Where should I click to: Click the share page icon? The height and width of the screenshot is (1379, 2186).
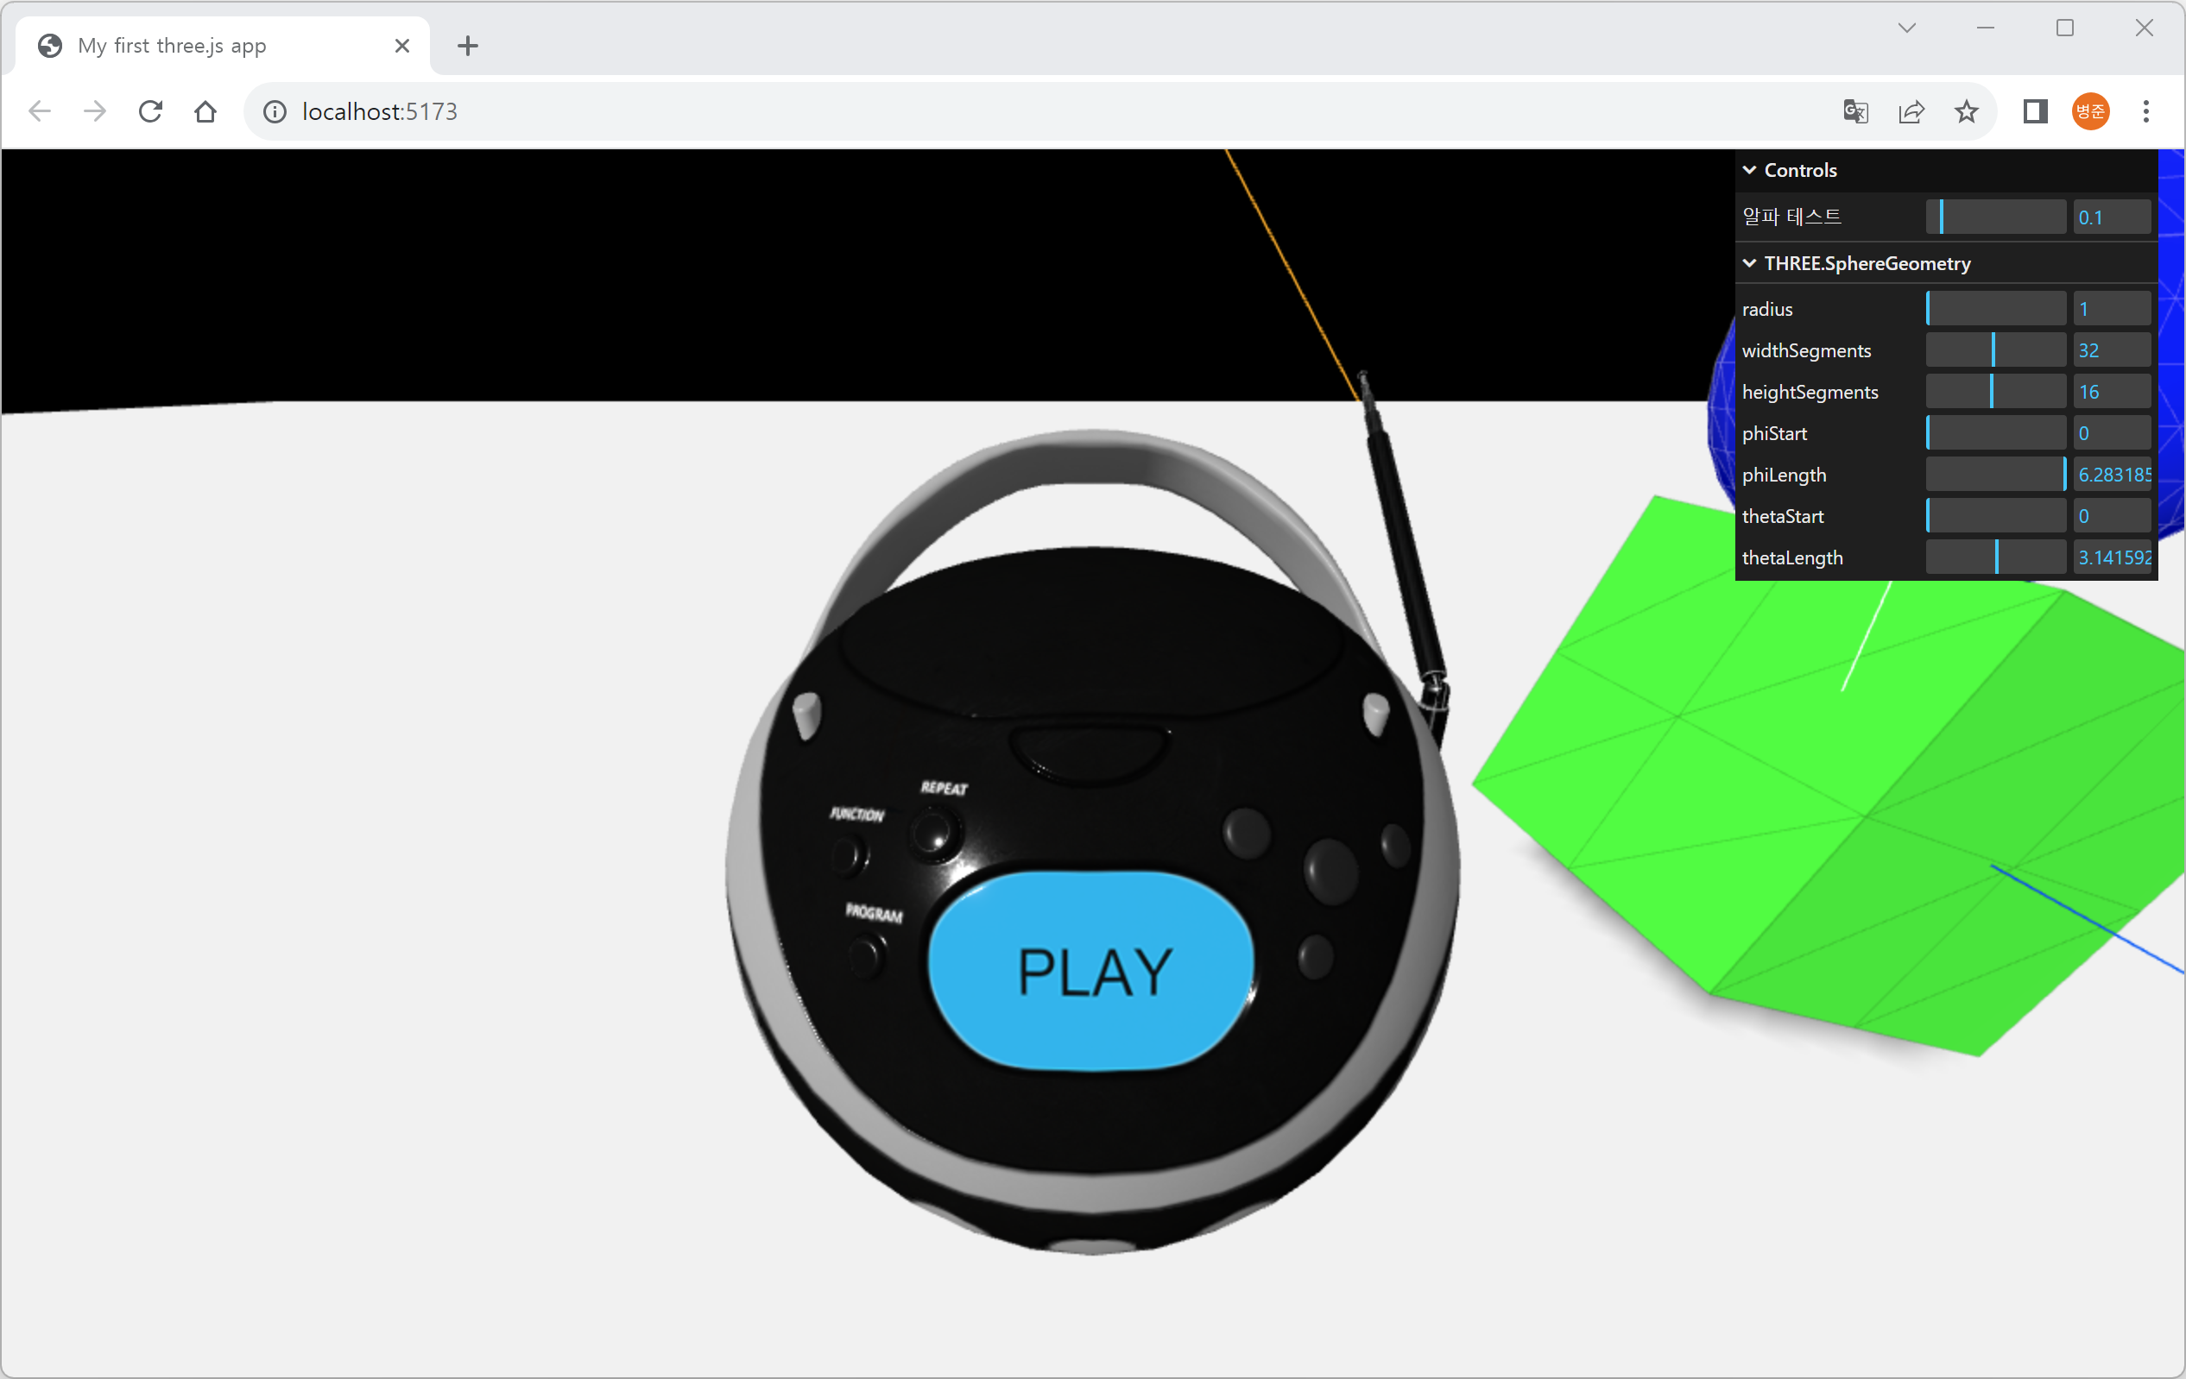[1911, 111]
